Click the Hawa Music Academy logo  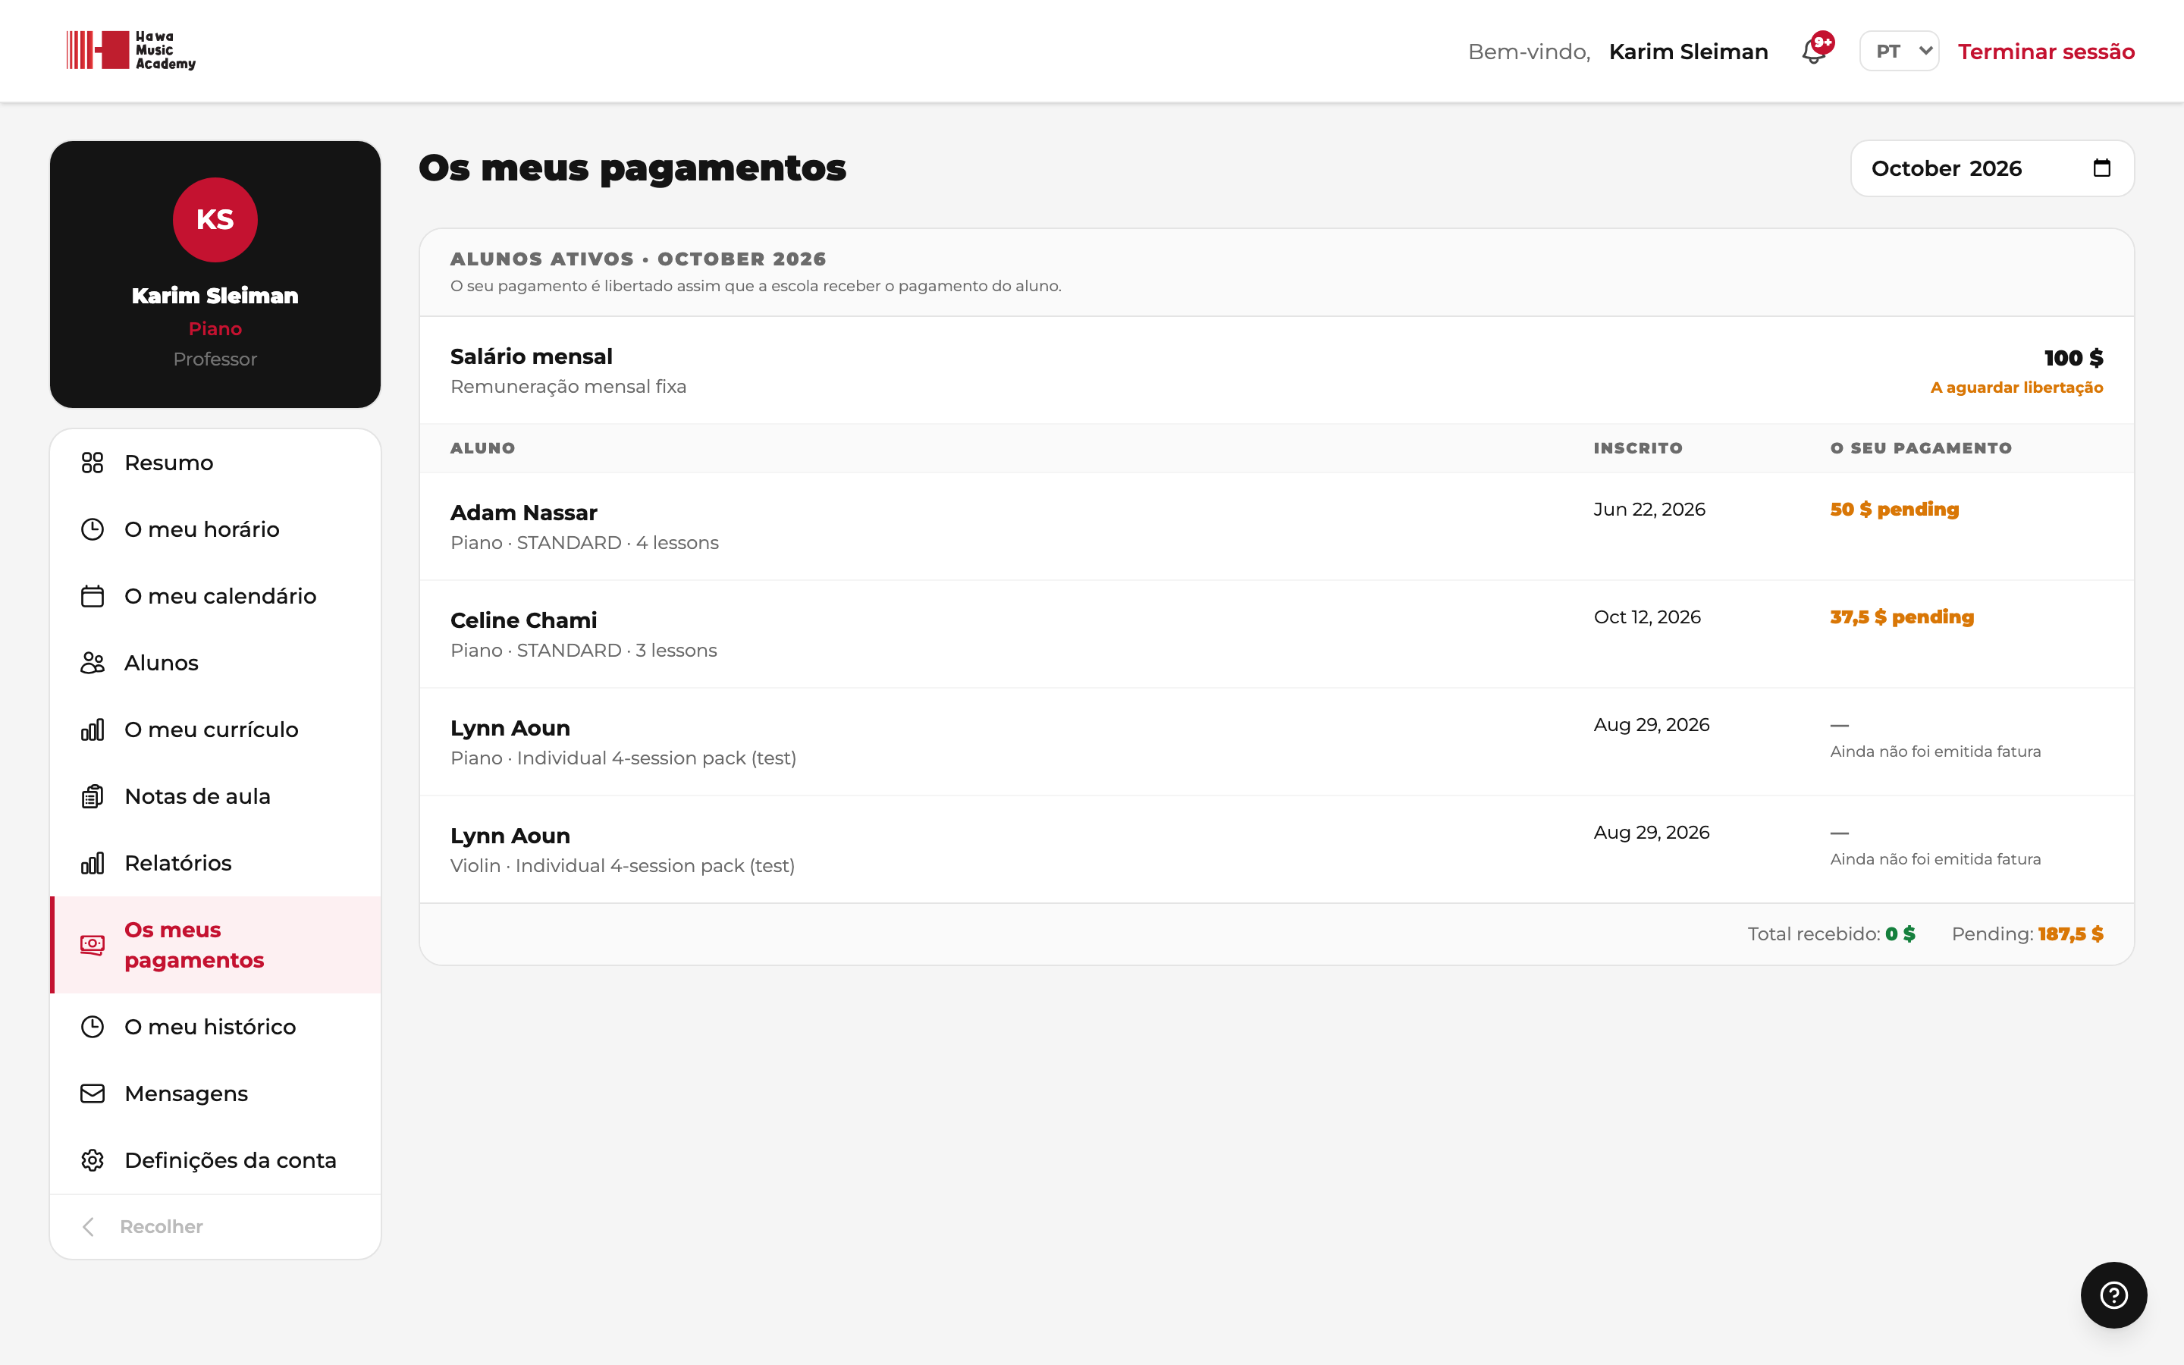(x=131, y=49)
